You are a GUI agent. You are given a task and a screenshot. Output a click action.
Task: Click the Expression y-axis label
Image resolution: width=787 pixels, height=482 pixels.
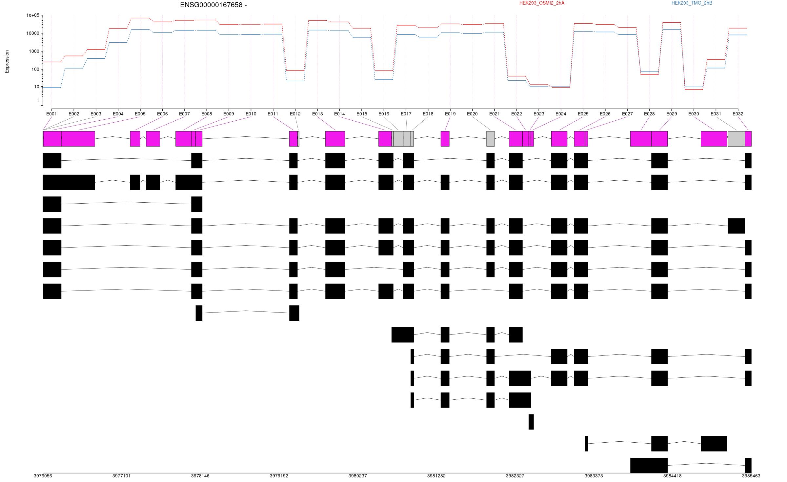click(x=7, y=62)
